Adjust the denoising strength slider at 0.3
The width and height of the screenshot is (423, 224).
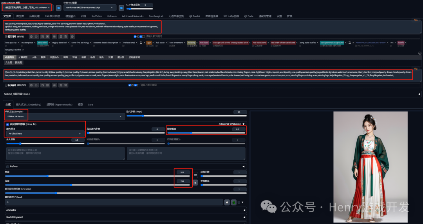tap(206, 133)
